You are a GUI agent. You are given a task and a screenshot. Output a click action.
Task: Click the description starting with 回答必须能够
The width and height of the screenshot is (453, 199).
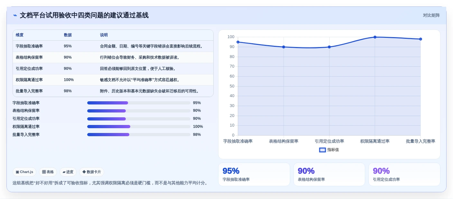point(138,69)
